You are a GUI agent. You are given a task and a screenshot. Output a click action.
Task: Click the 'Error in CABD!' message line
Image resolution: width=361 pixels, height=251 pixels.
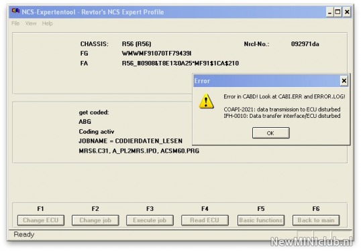(x=285, y=96)
